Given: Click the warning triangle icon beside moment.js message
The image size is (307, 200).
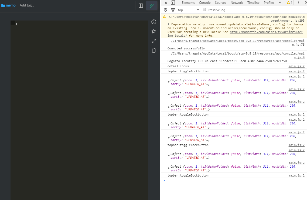Looking at the screenshot, I should pos(164,17).
